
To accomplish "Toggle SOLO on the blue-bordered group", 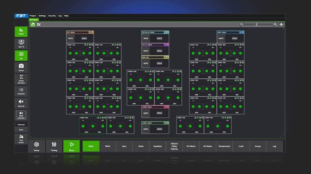I will pyautogui.click(x=235, y=38).
